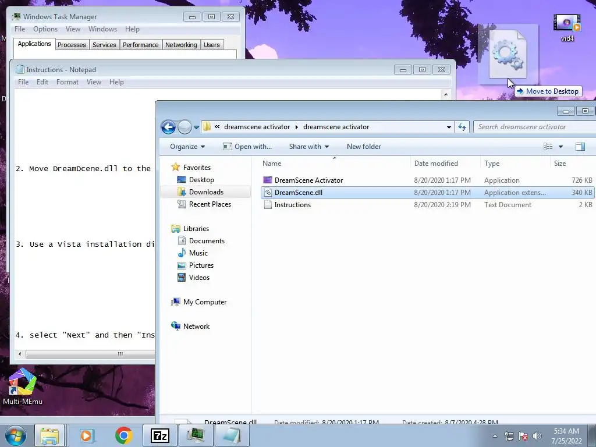This screenshot has height=447, width=596.
Task: Open 7-Zip from the taskbar
Action: coord(159,435)
